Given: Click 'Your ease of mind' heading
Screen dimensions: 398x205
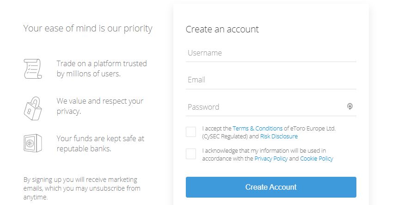Looking at the screenshot, I should point(88,28).
